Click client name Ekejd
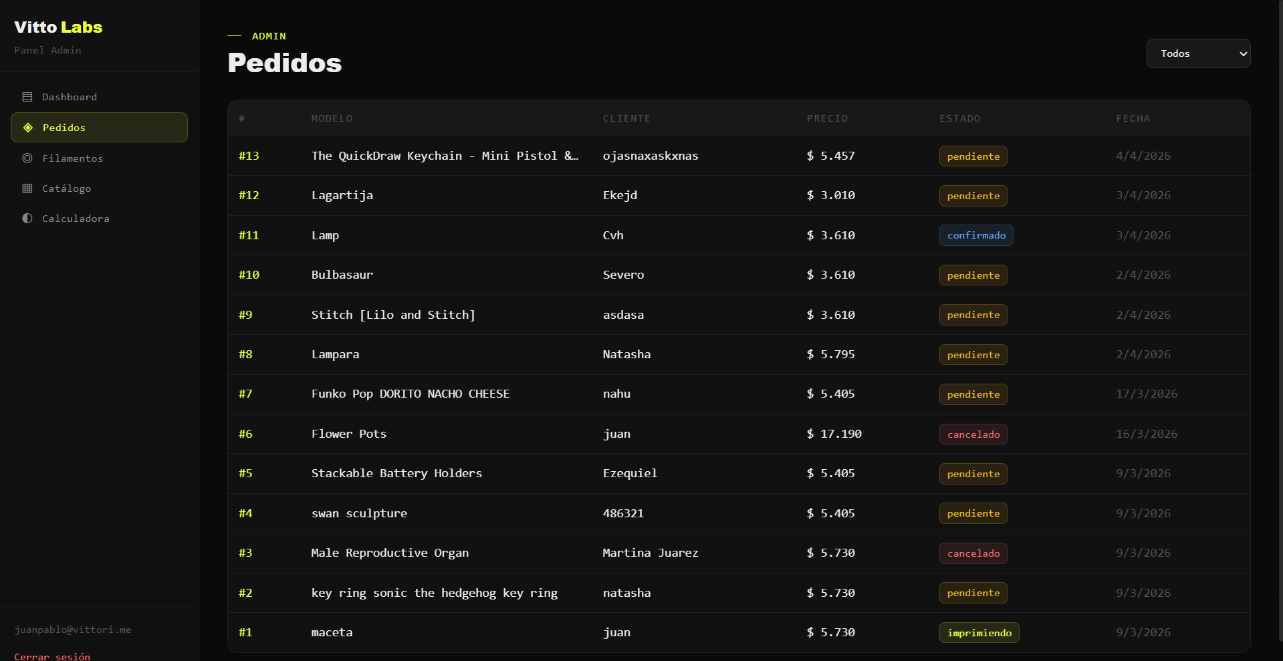 point(620,195)
